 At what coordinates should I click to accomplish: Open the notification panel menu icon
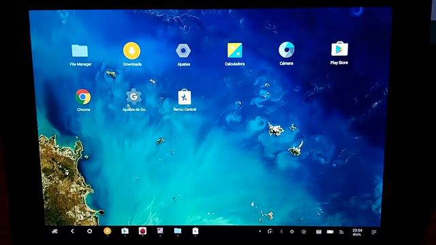pyautogui.click(x=374, y=232)
